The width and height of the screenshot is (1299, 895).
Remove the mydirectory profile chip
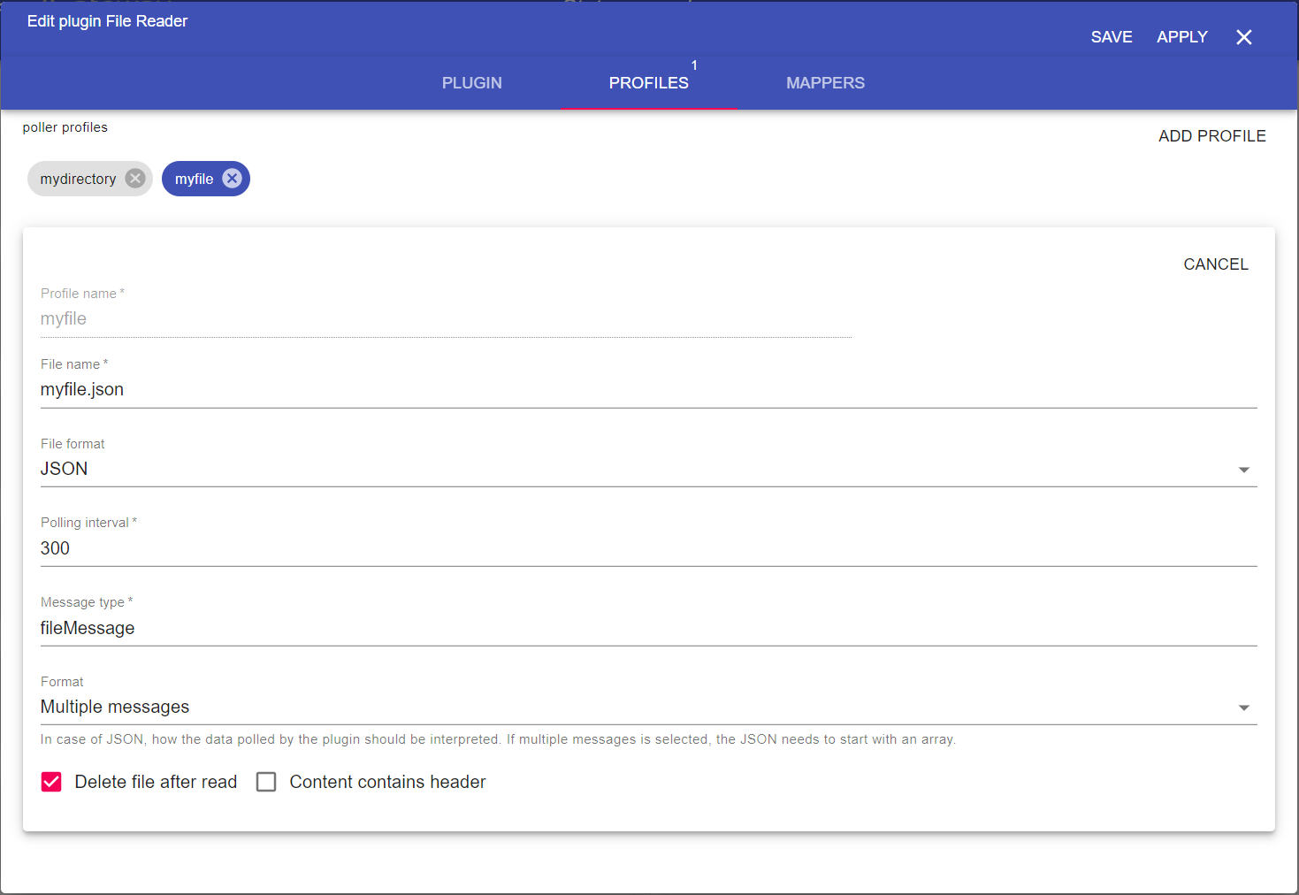pos(134,179)
